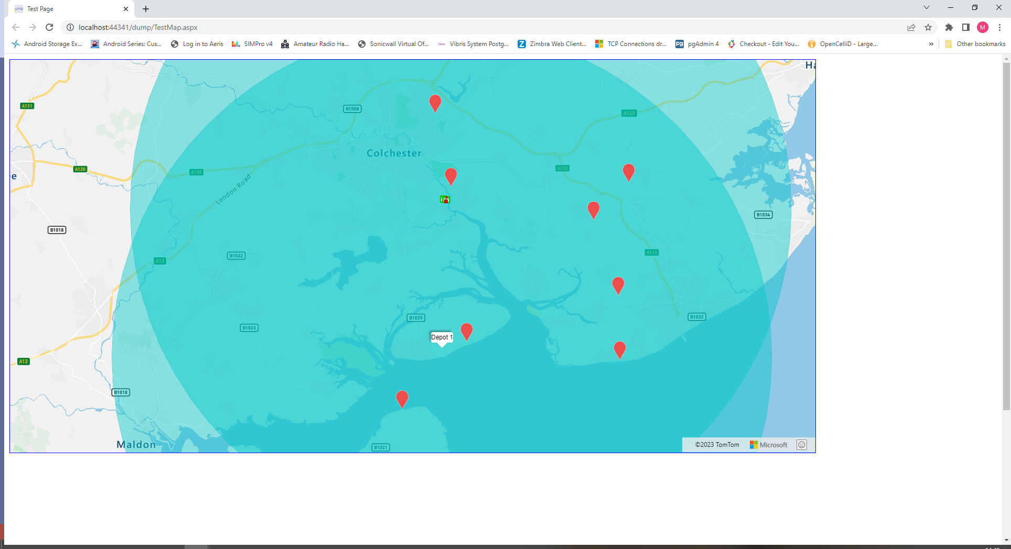
Task: Open the Chrome three-dot menu
Action: [999, 27]
